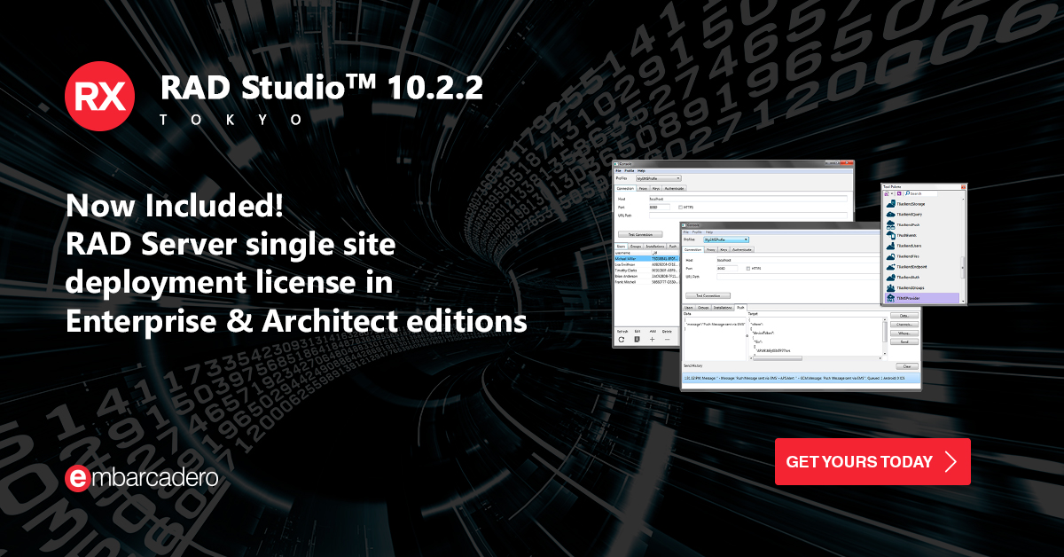The height and width of the screenshot is (557, 1064).
Task: Select TBackendEndpoint component icon
Action: pos(891,267)
